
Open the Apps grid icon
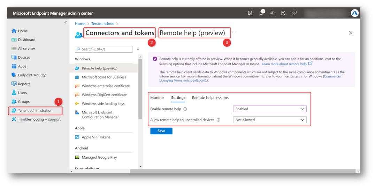coord(14,66)
